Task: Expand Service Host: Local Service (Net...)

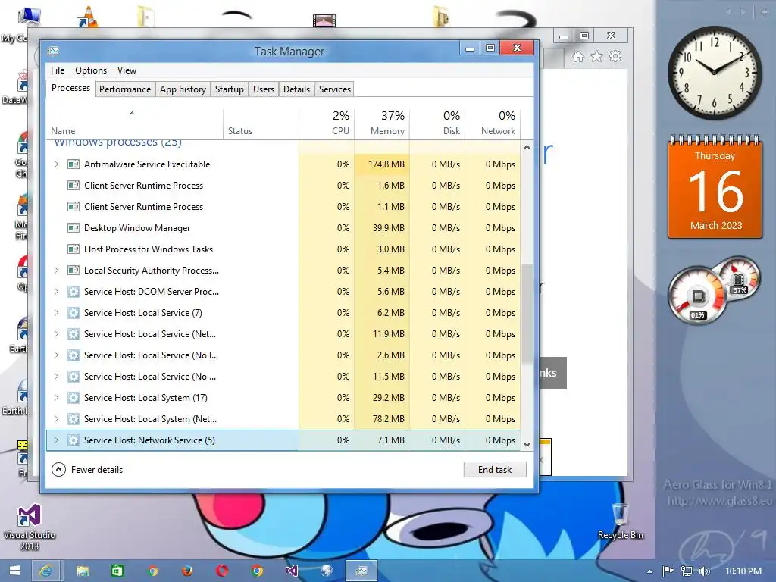Action: tap(56, 334)
